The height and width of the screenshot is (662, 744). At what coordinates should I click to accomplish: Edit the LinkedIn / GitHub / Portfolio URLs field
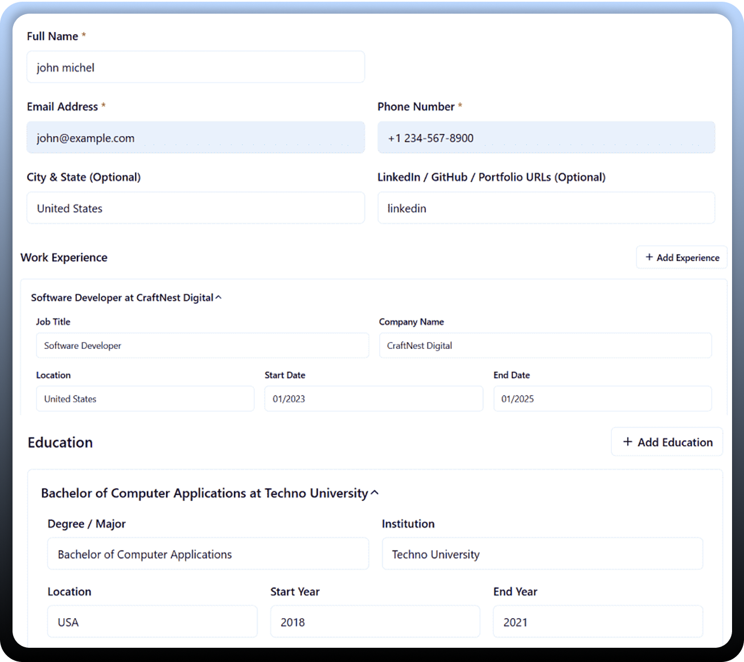(x=546, y=208)
